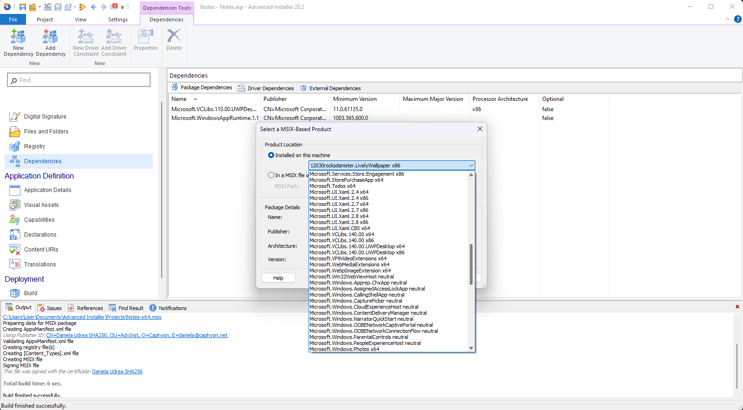Close the Select a MSIX-Based Product dialog
This screenshot has height=410, width=743.
tap(480, 129)
